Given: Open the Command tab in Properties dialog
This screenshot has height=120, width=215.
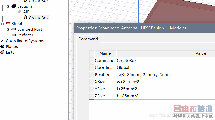Looking at the screenshot, I should tap(88, 39).
